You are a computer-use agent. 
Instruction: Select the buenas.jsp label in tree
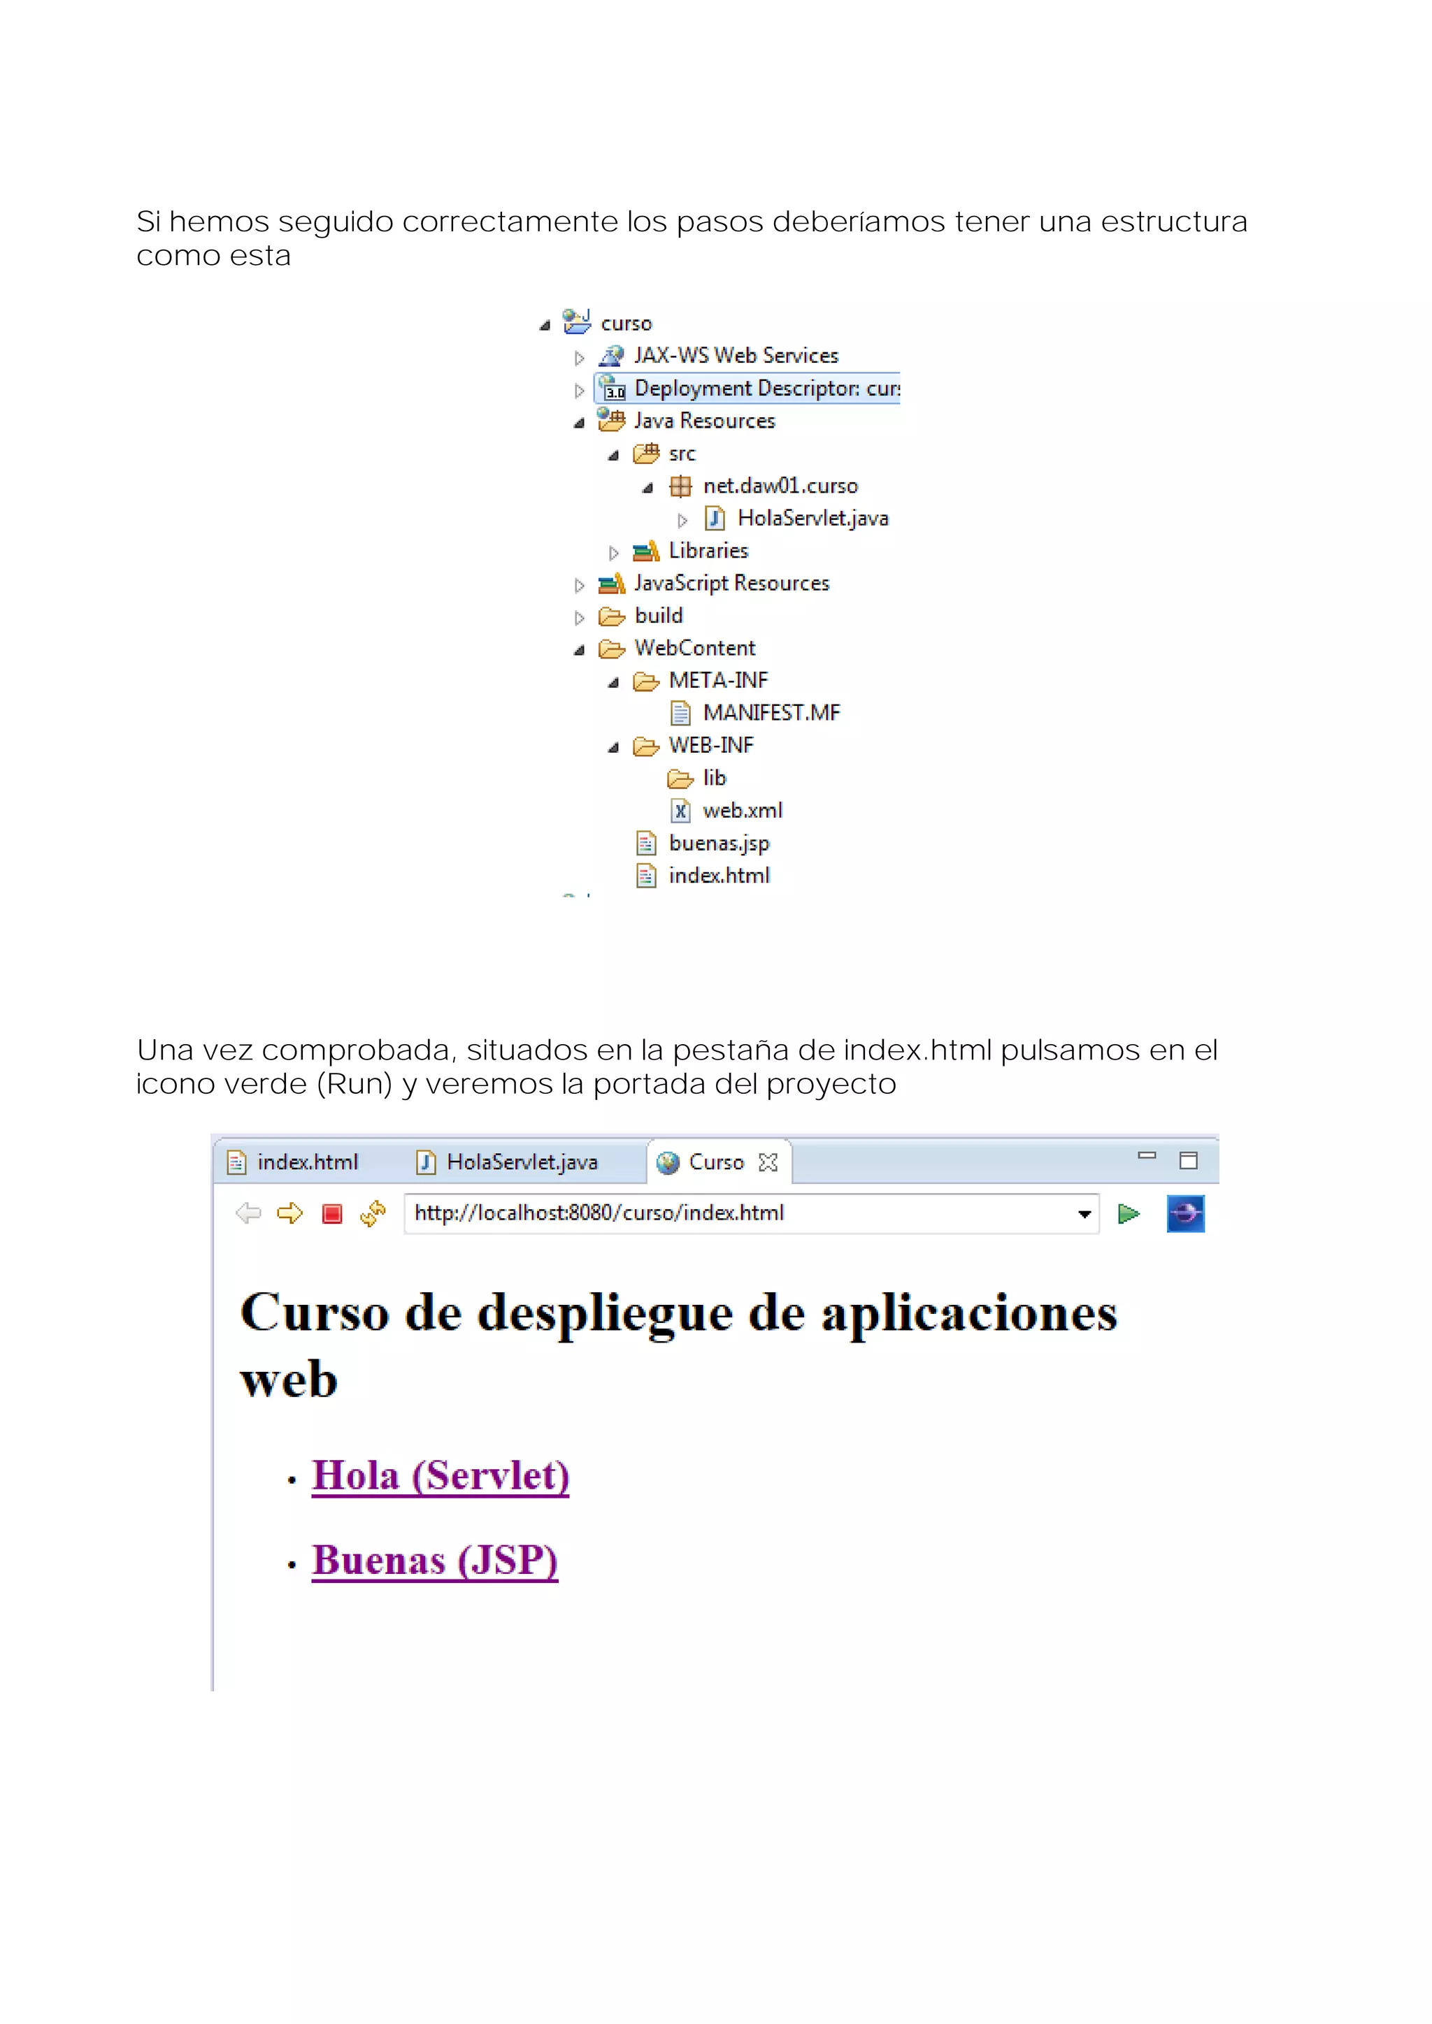[719, 844]
